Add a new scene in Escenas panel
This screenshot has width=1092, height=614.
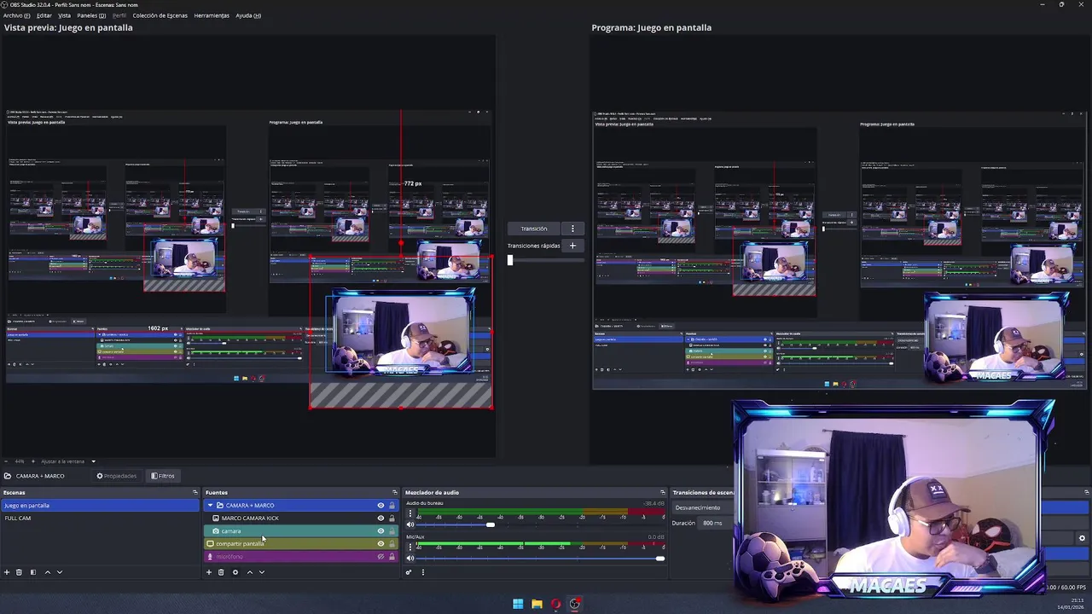pos(7,572)
